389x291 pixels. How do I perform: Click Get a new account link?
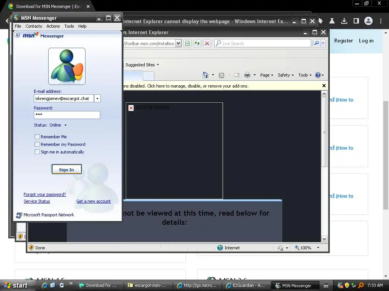(93, 202)
